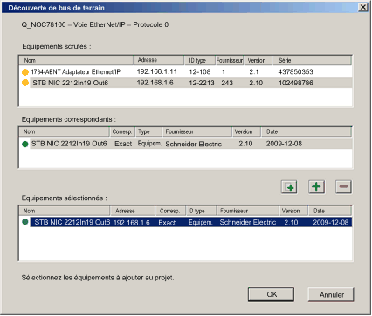372x316 pixels.
Task: Click date 2009-12-08 in matching devices list
Action: [x=284, y=144]
